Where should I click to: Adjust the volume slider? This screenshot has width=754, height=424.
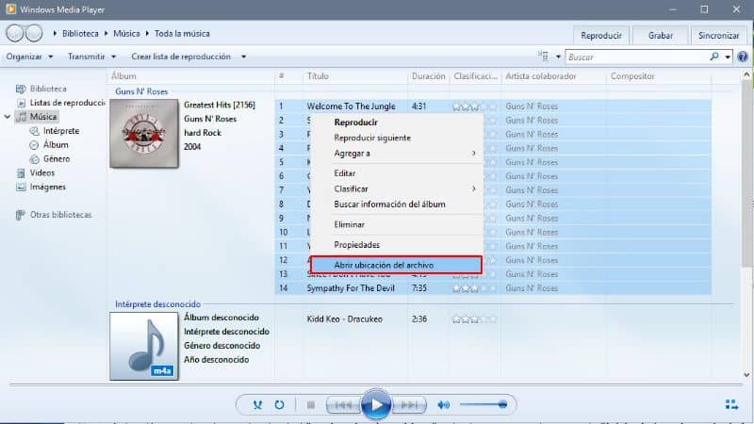click(x=484, y=405)
